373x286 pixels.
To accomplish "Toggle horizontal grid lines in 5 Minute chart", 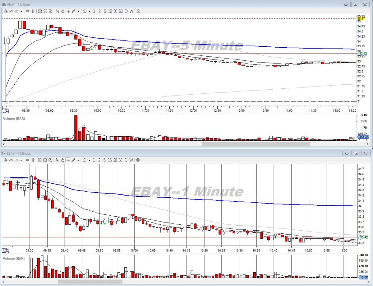I will point(28,11).
